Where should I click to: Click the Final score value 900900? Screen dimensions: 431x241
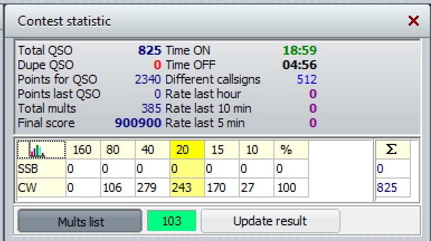pos(138,122)
